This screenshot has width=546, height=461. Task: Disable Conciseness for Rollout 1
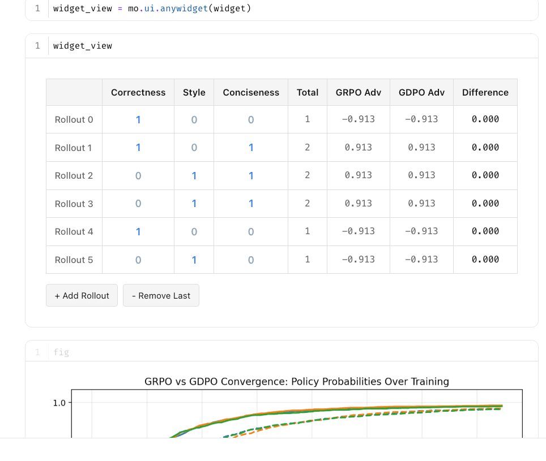251,148
